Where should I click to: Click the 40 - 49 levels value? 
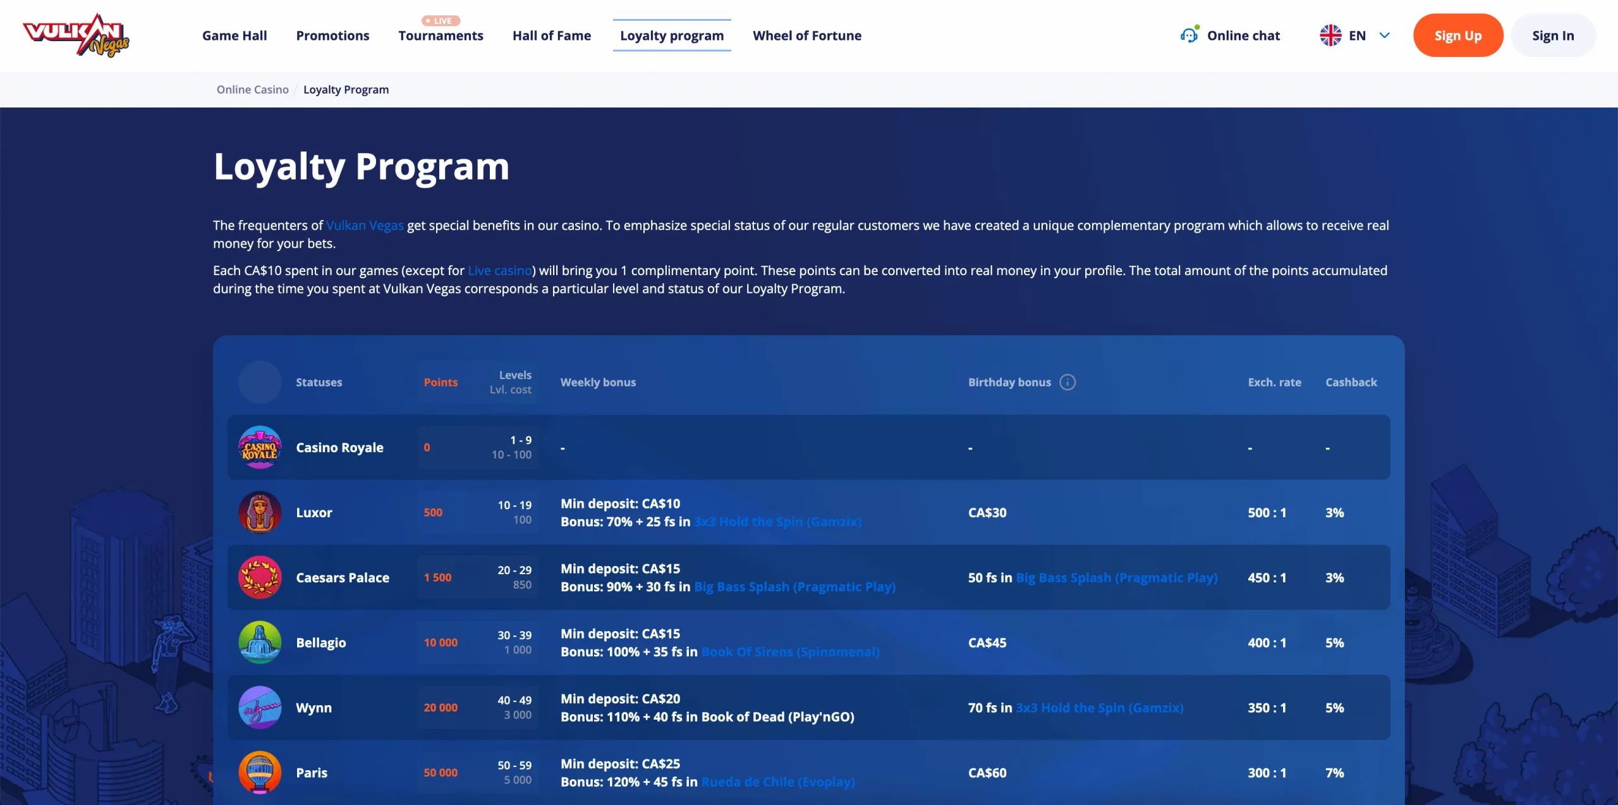click(514, 701)
